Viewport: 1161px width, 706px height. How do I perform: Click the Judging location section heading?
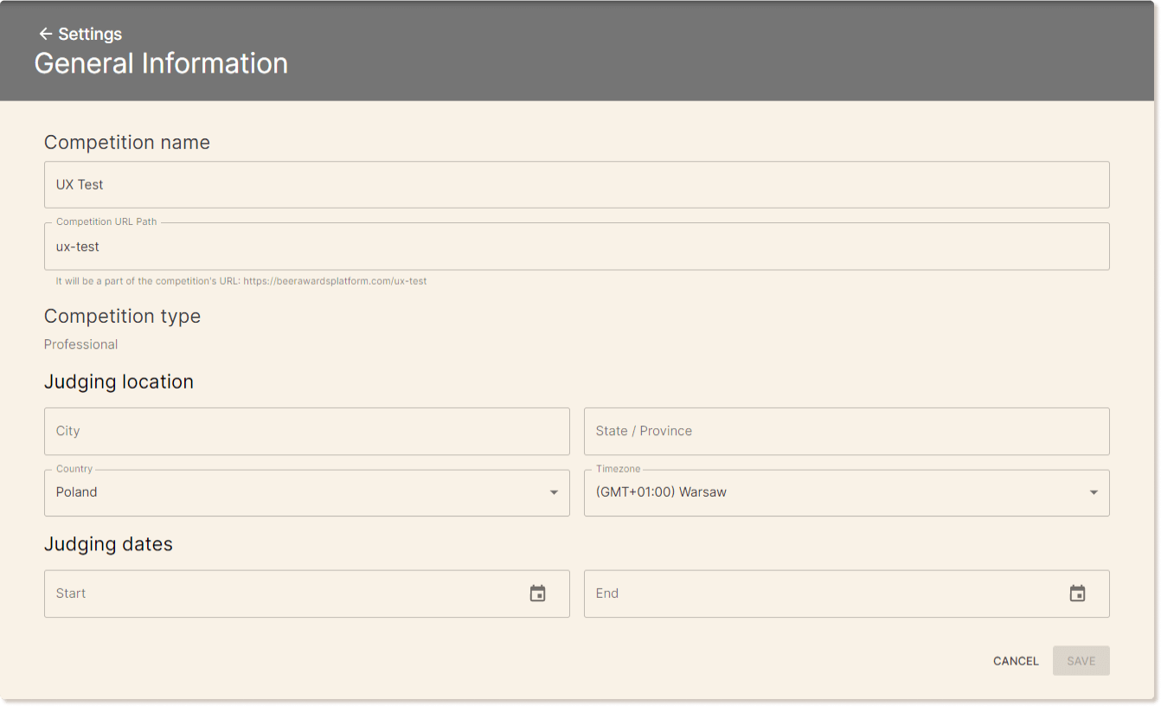119,382
